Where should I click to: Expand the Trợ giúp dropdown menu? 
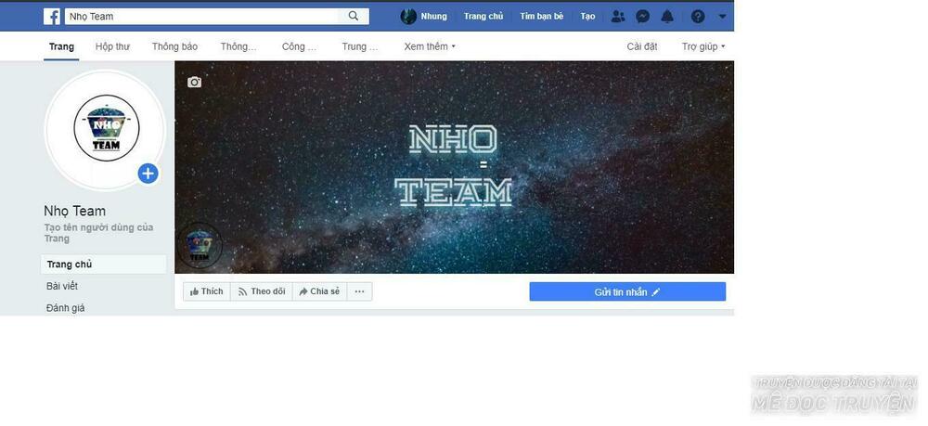coord(702,46)
